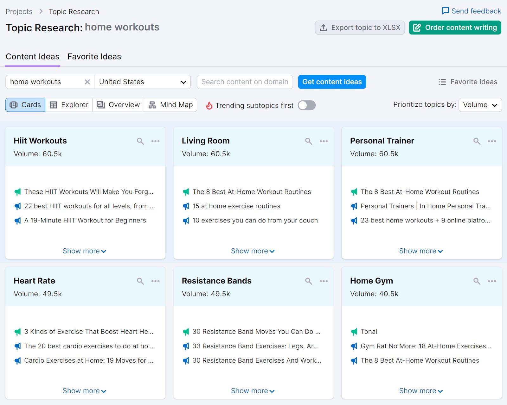Click the Cards view icon
The image size is (507, 405).
pos(25,105)
